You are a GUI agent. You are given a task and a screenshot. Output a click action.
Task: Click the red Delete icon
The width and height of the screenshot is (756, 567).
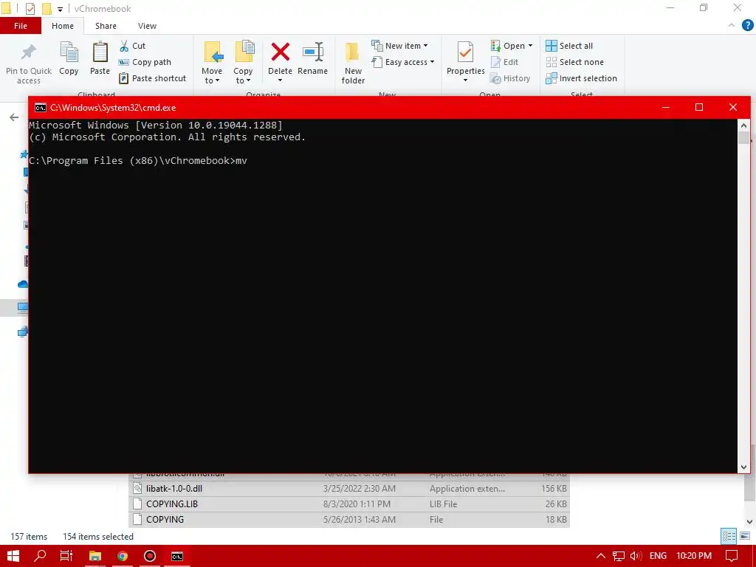click(280, 52)
